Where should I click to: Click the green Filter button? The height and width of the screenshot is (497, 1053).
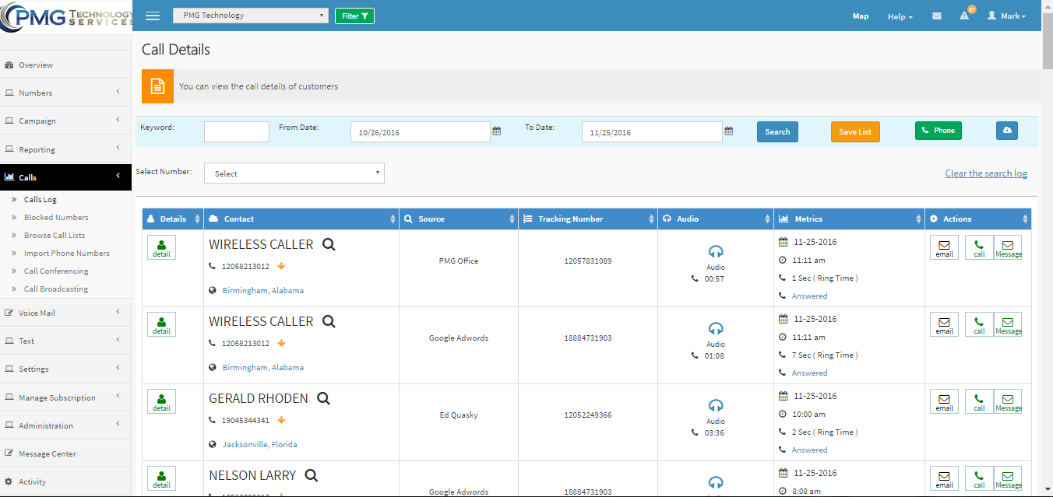point(354,16)
